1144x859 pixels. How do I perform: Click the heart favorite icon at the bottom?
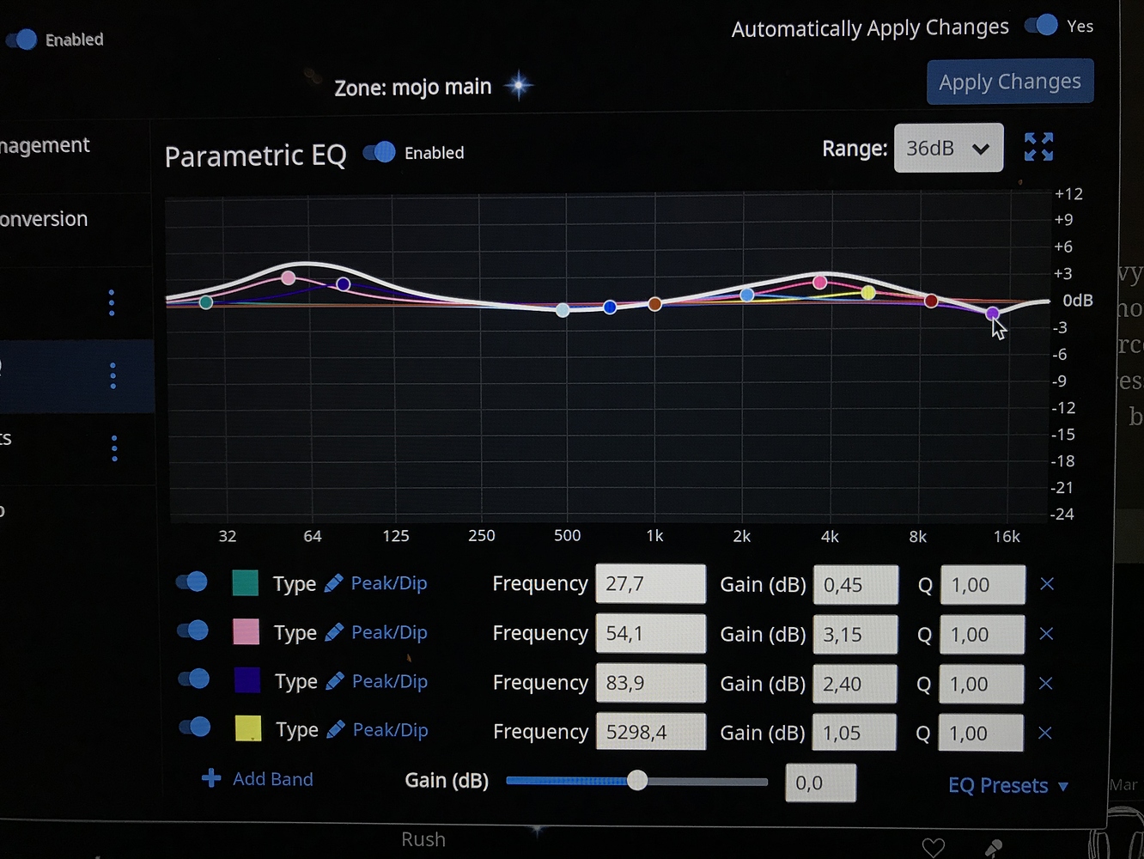[933, 847]
